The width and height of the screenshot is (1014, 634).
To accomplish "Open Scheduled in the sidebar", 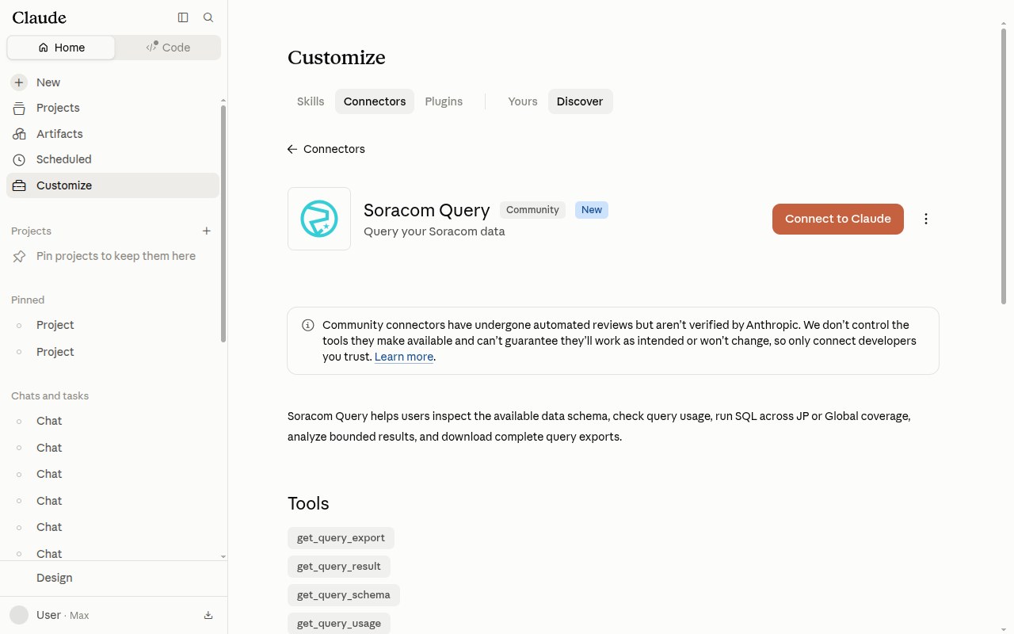I will click(x=112, y=159).
